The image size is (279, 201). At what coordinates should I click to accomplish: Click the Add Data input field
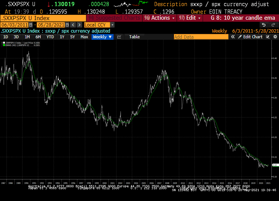click(201, 37)
